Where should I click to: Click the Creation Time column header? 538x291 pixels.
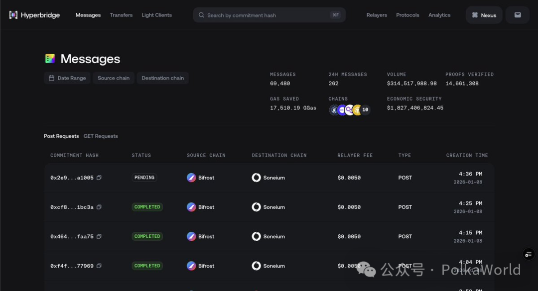tap(467, 155)
